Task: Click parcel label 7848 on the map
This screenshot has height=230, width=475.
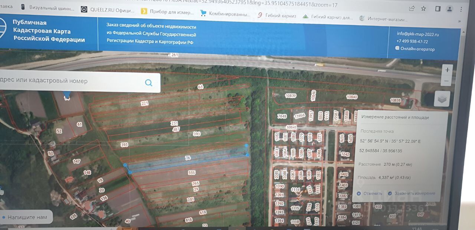Action: pyautogui.click(x=282, y=116)
